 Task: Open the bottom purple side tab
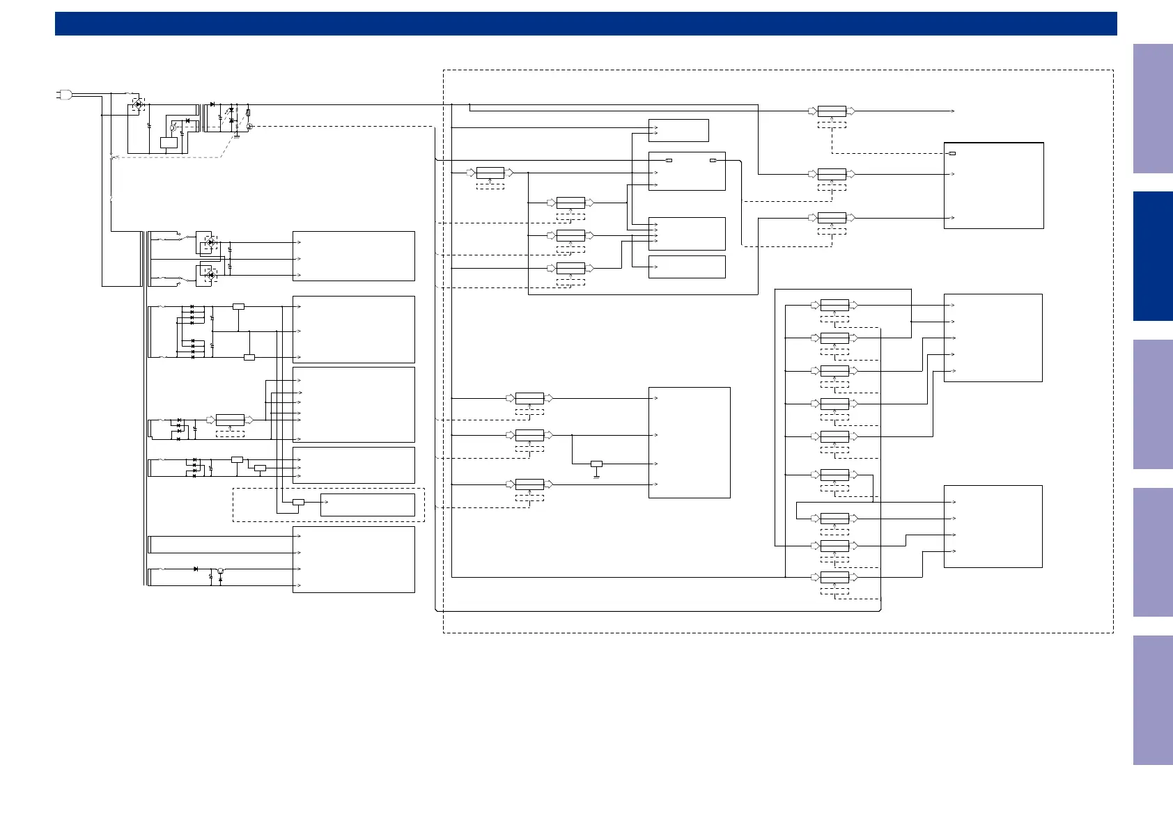click(1153, 700)
